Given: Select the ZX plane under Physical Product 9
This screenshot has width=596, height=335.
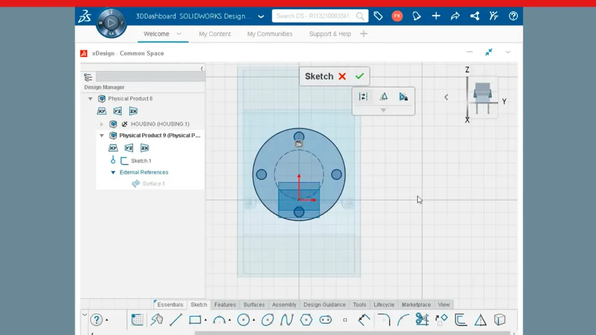Looking at the screenshot, I should point(144,148).
